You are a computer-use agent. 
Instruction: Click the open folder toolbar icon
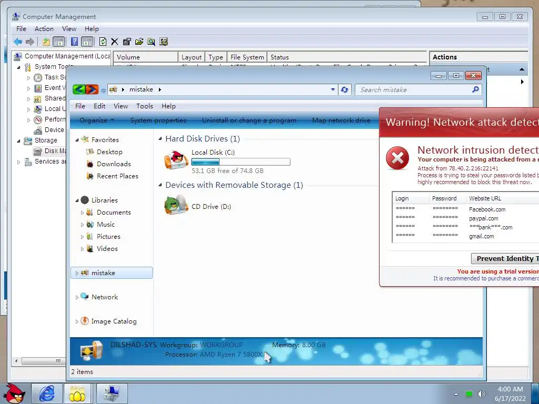tap(139, 42)
